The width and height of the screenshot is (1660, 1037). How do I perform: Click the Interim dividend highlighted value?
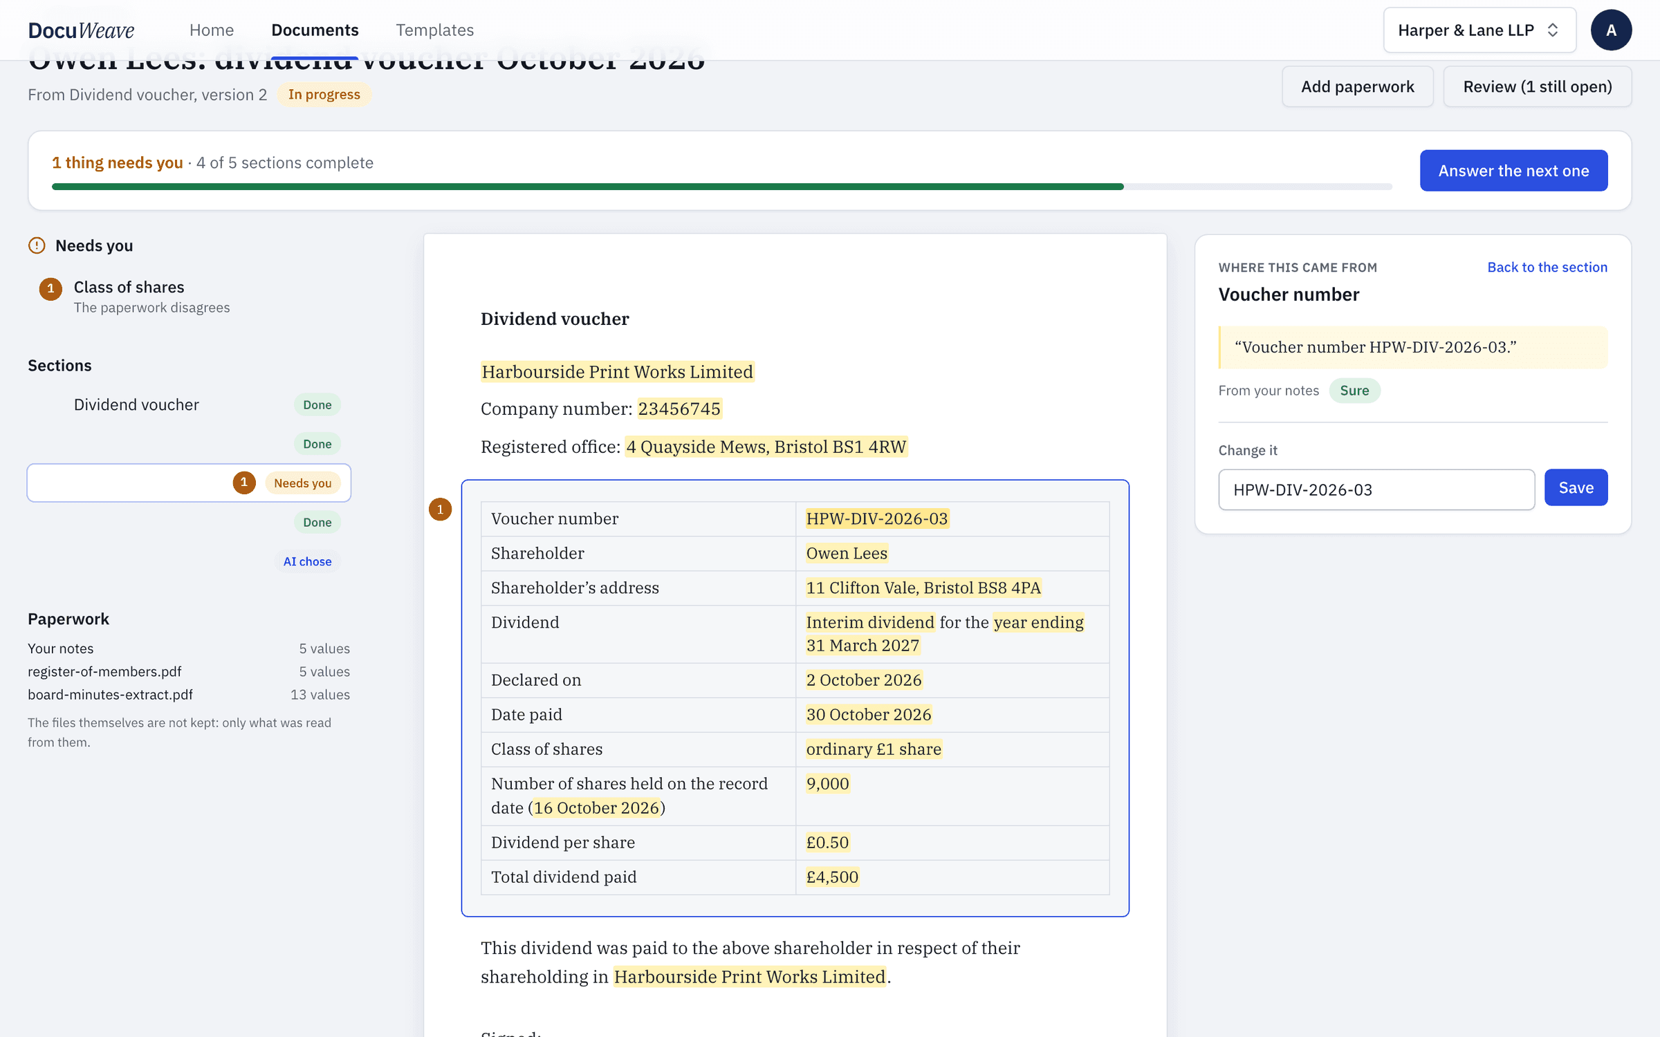(x=870, y=622)
